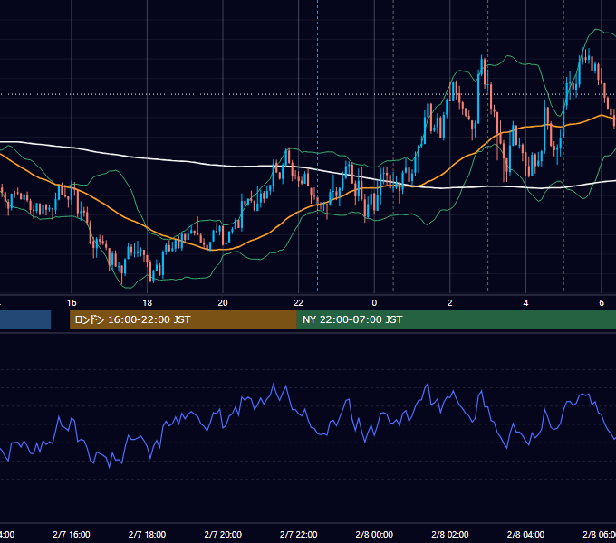Click the NY 22:00-07:00 JST session bar

point(456,319)
